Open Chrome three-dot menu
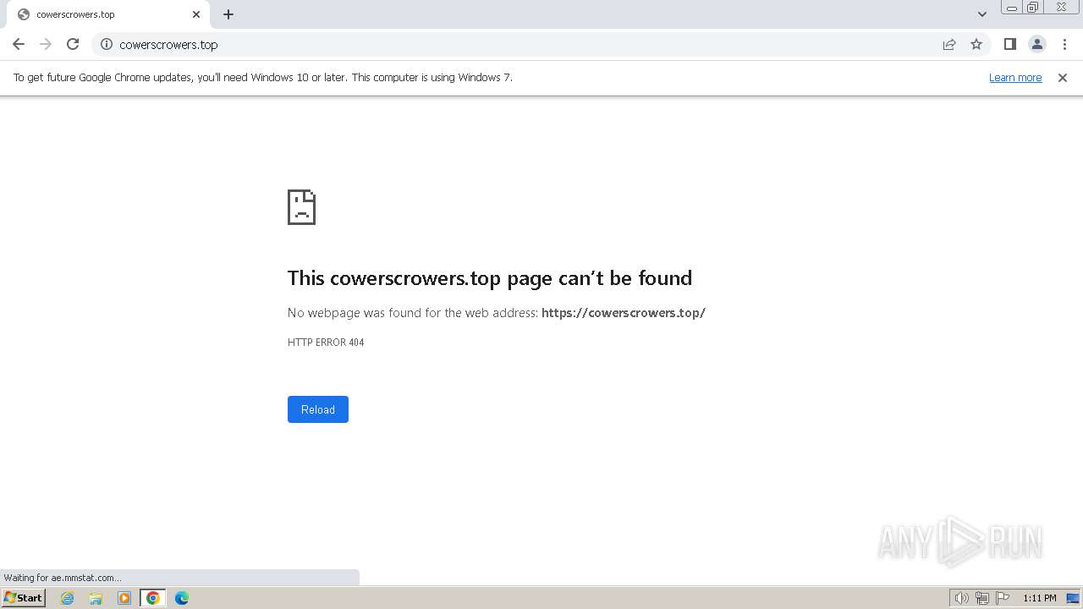The height and width of the screenshot is (609, 1083). [x=1064, y=44]
